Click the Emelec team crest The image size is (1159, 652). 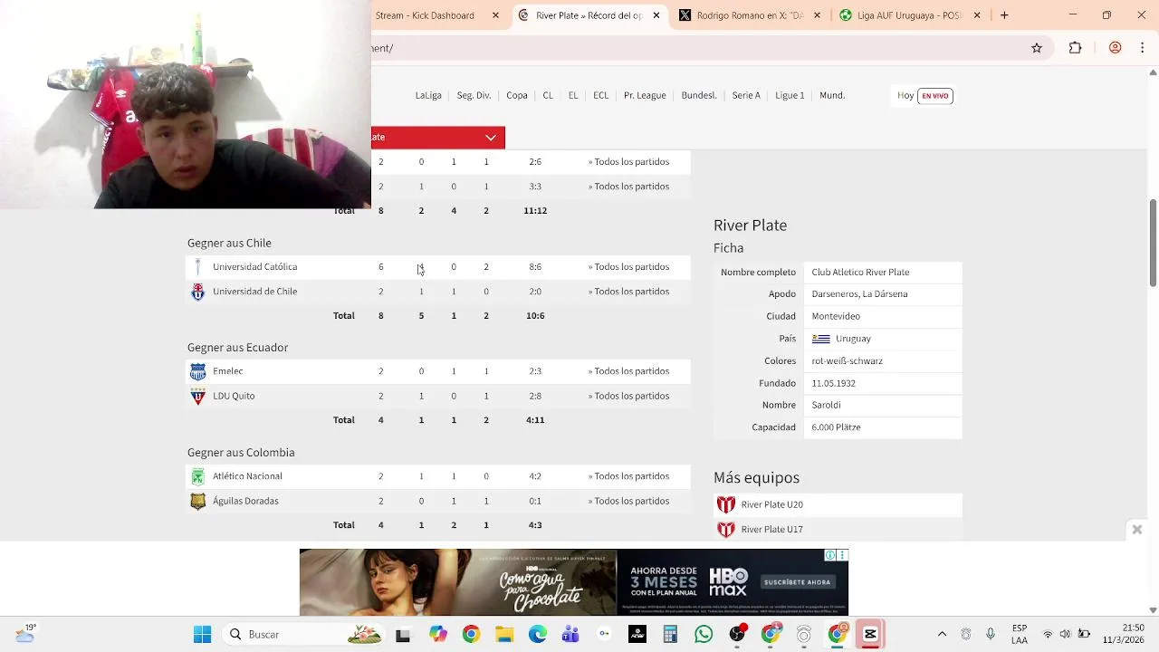click(198, 371)
